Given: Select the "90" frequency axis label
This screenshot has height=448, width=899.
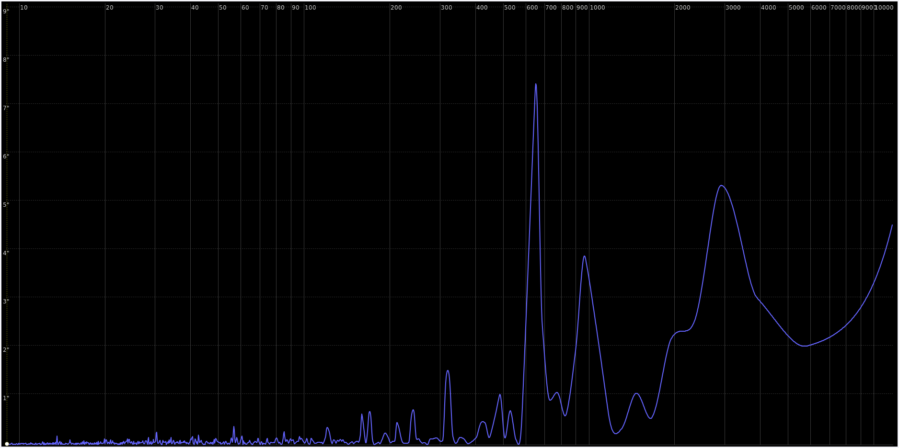Looking at the screenshot, I should pos(296,8).
